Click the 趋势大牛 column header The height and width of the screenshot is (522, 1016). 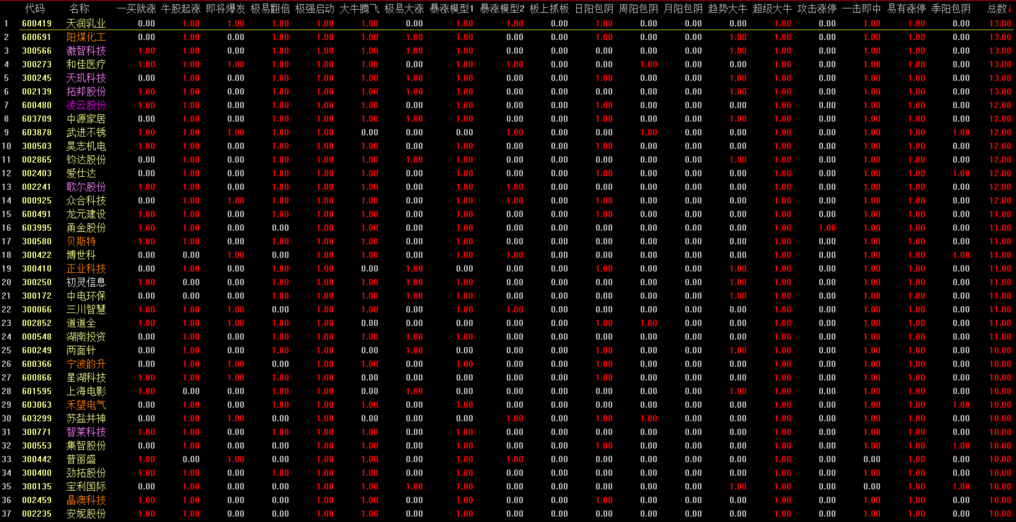[727, 9]
